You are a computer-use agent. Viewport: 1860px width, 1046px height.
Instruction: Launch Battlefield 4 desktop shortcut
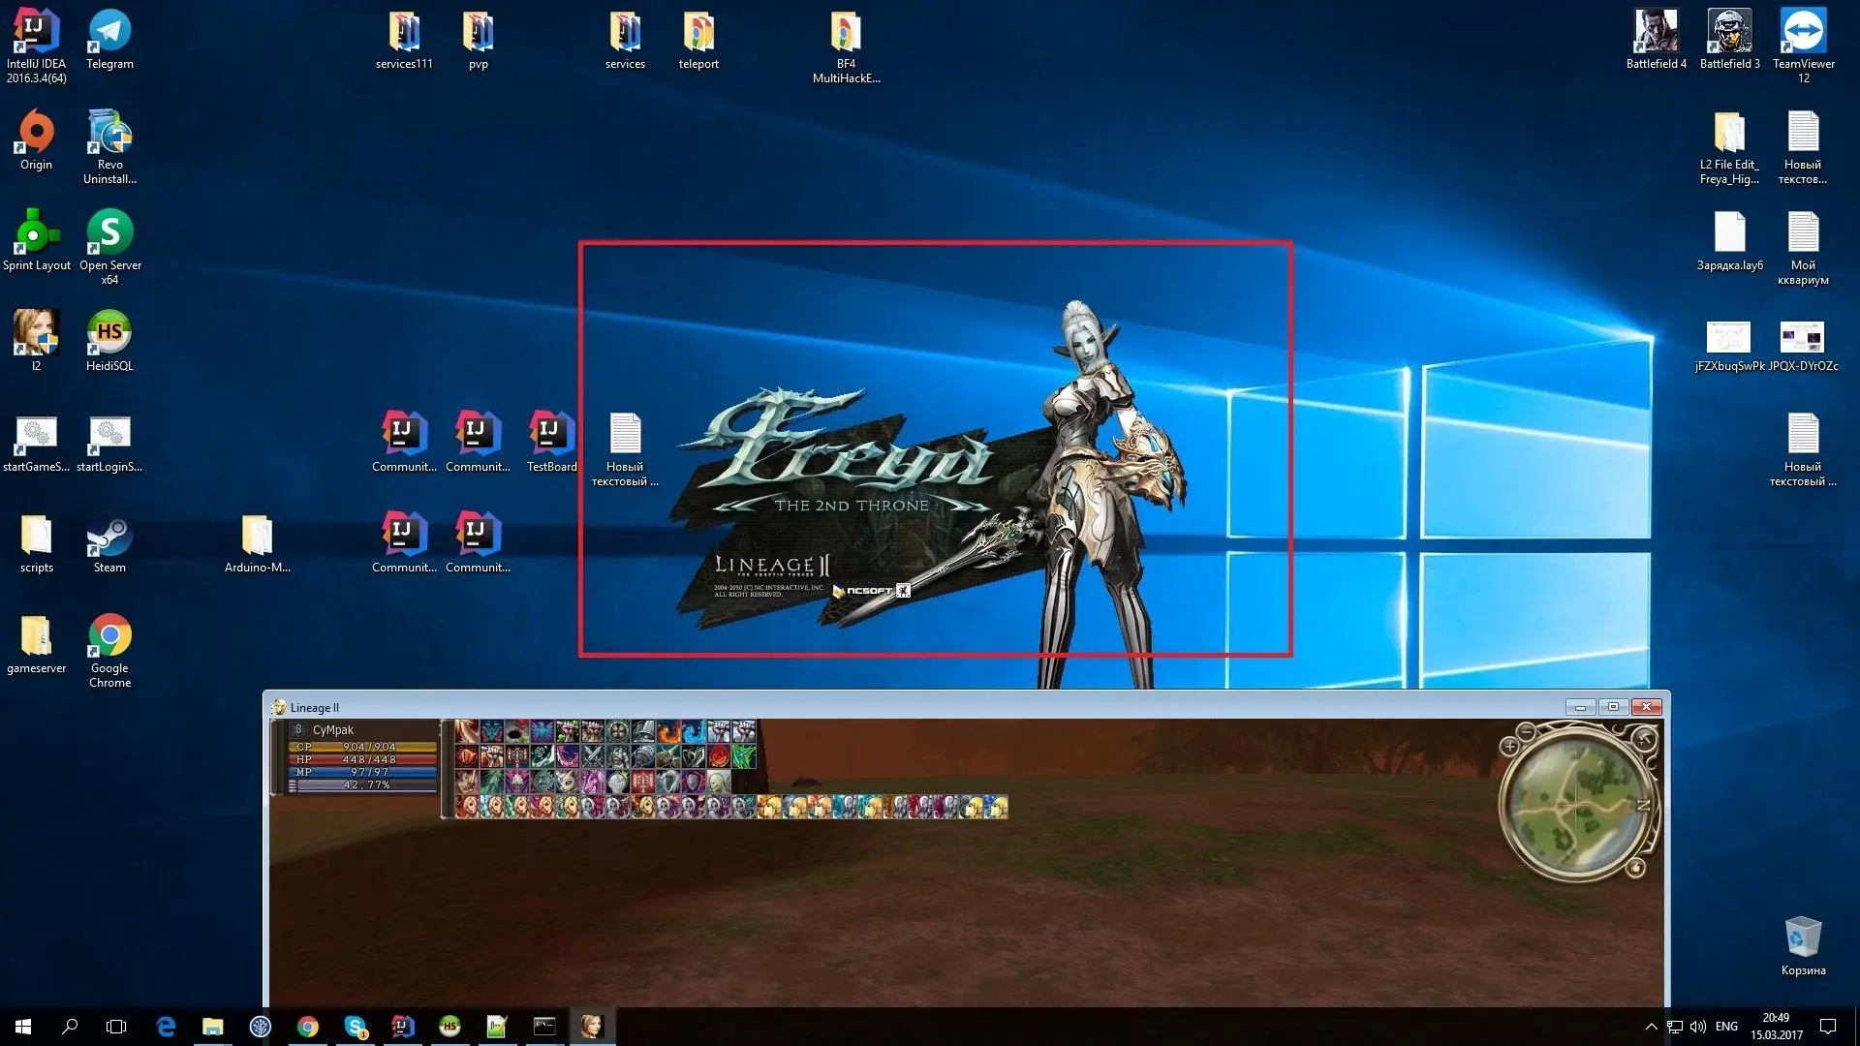click(x=1656, y=39)
